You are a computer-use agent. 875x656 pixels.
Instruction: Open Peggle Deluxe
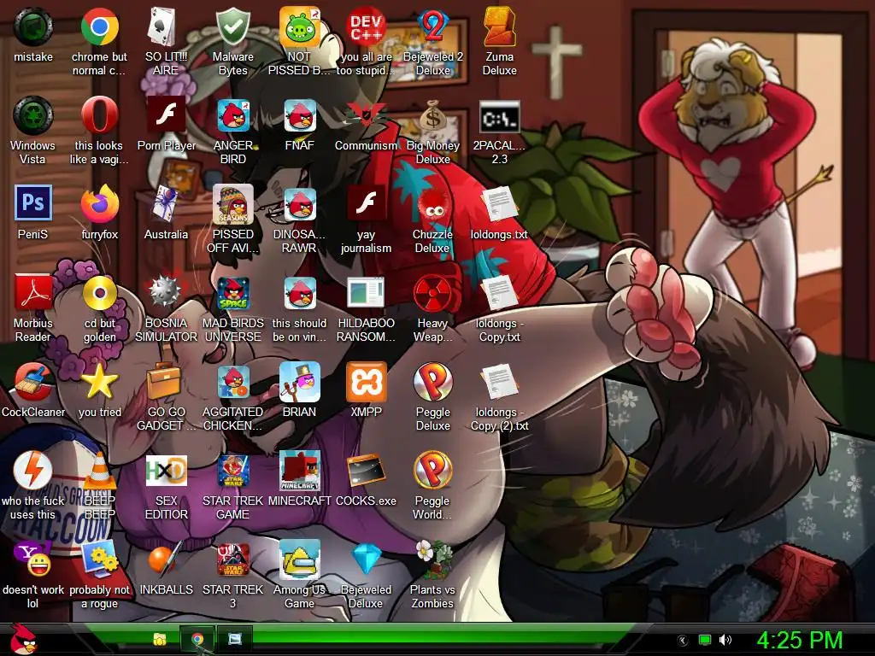[x=432, y=382]
